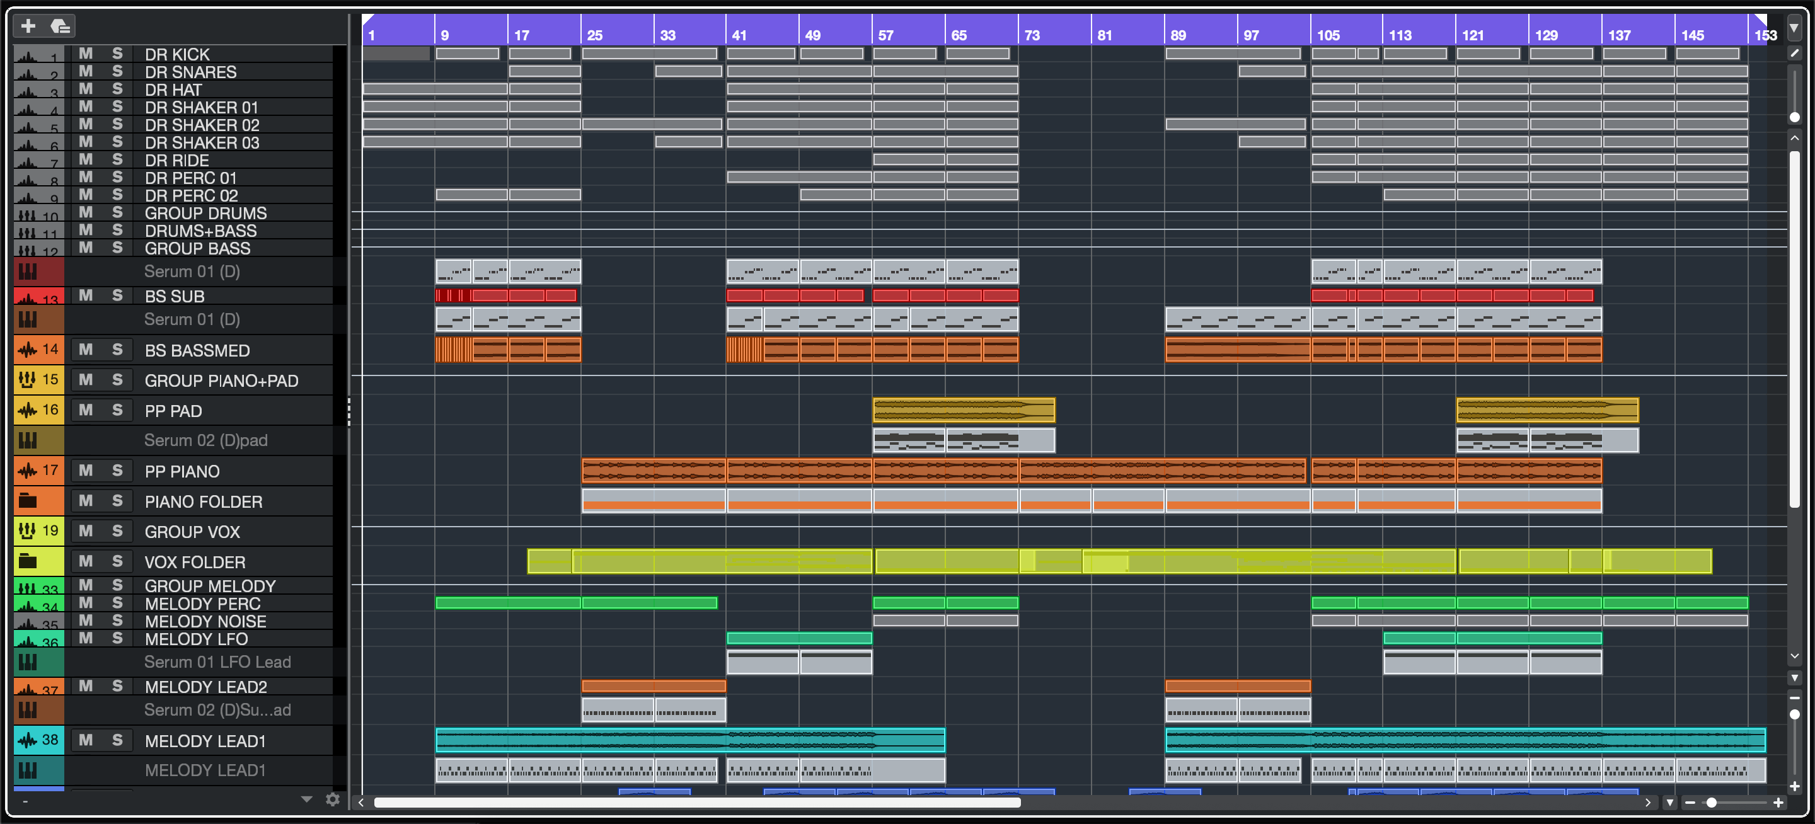Open track list bottom dropdown arrow
Viewport: 1815px width, 824px height.
pos(306,799)
